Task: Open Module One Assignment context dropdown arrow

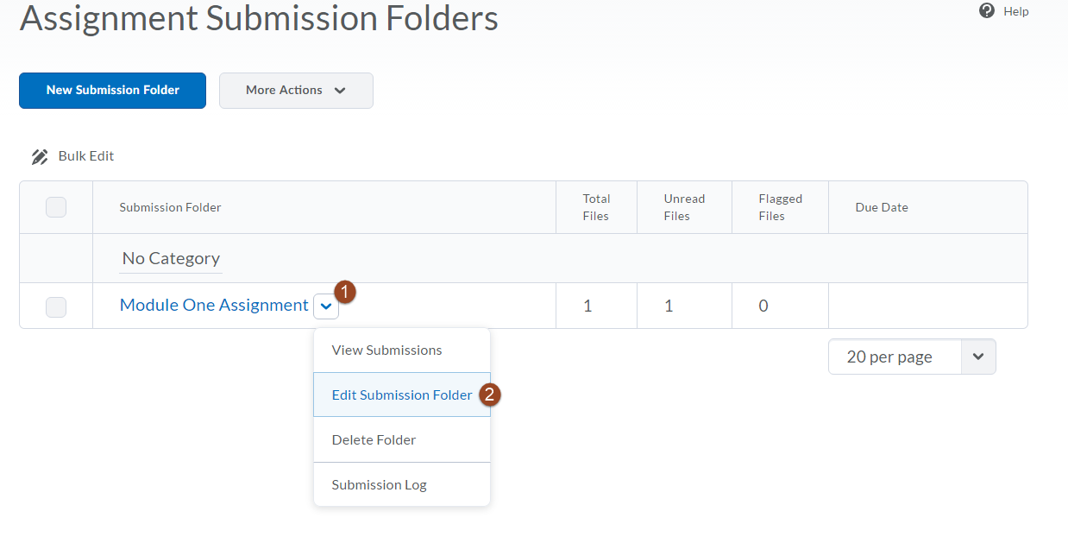Action: point(326,306)
